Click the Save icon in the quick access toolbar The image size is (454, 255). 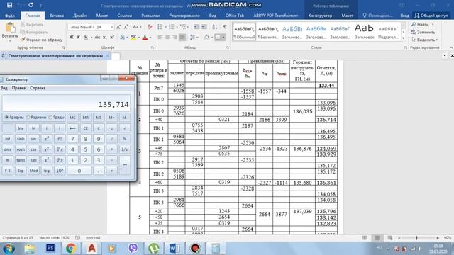point(9,5)
